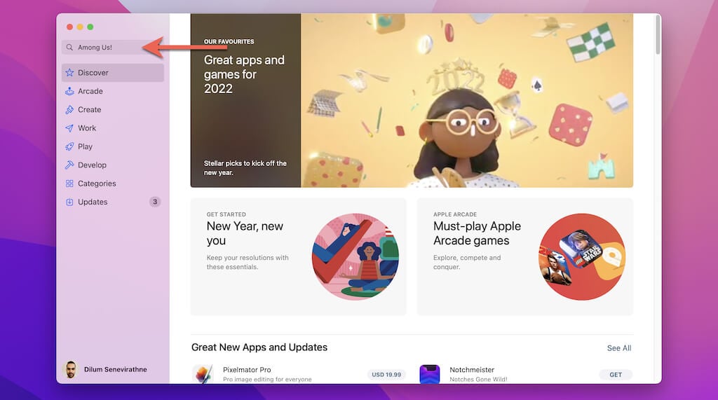Click the Play rocket icon
The height and width of the screenshot is (400, 718).
click(x=69, y=146)
